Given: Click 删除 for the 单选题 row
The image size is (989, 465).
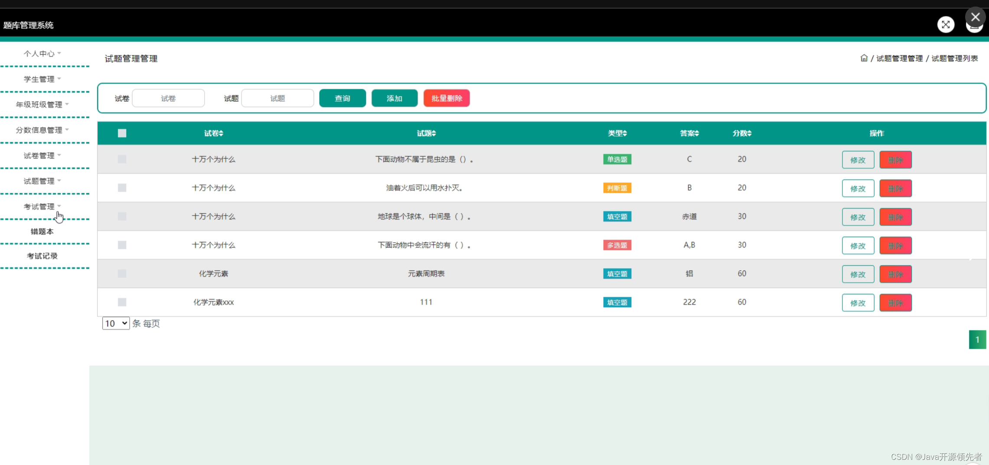Looking at the screenshot, I should 895,160.
